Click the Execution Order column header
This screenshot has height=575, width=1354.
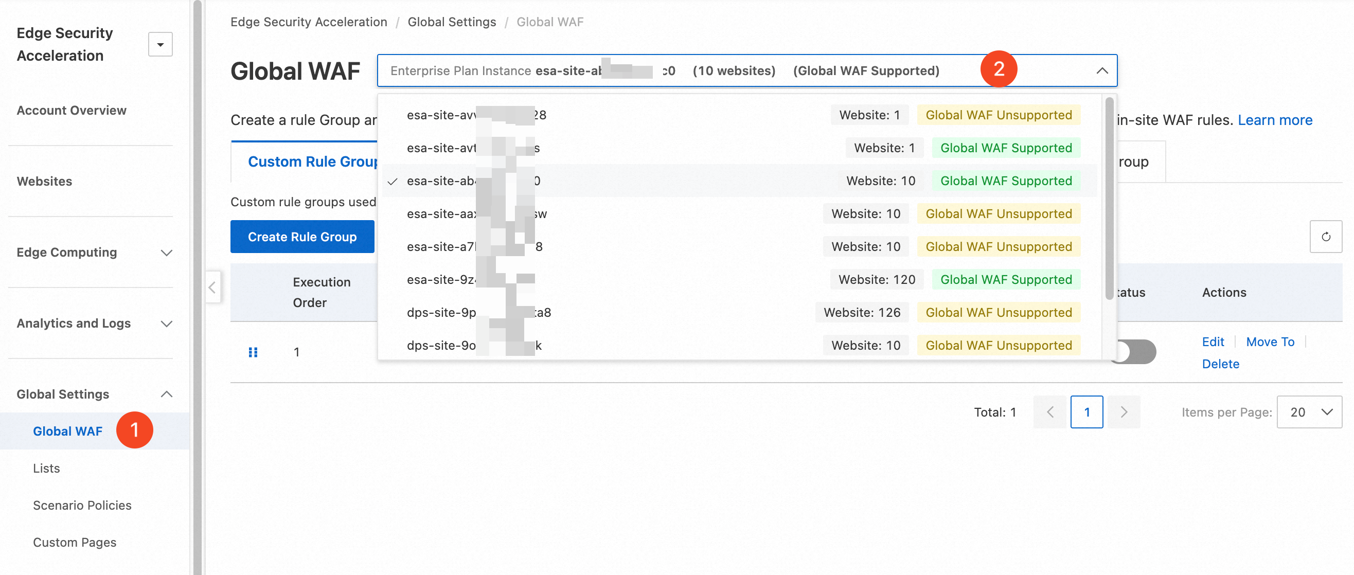(x=322, y=292)
